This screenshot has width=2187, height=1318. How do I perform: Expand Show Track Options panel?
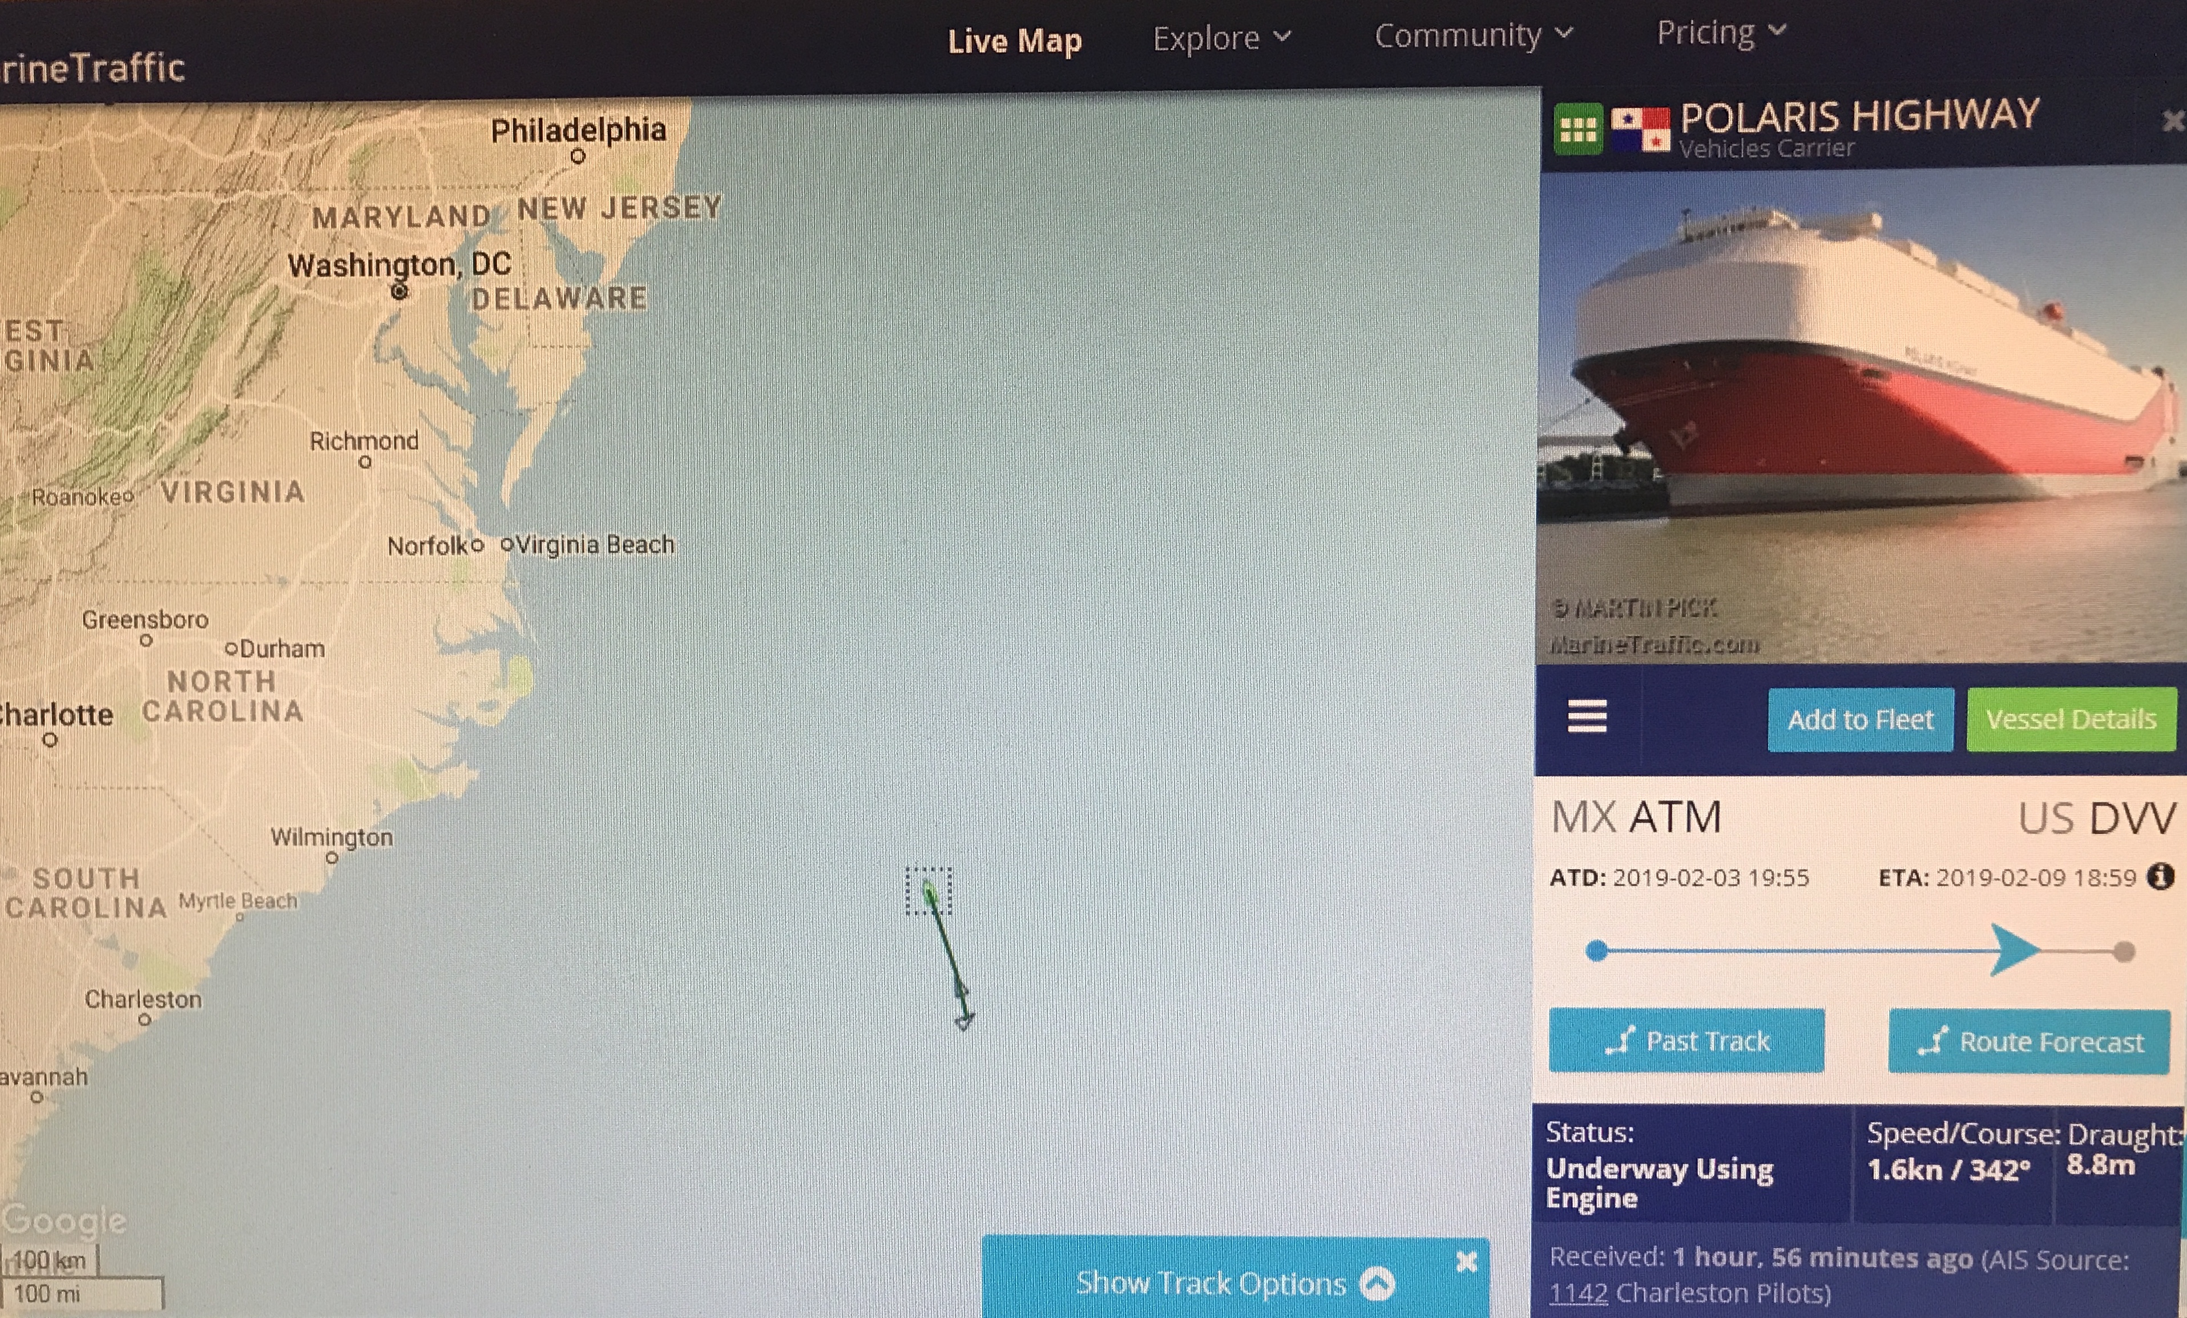click(1234, 1283)
